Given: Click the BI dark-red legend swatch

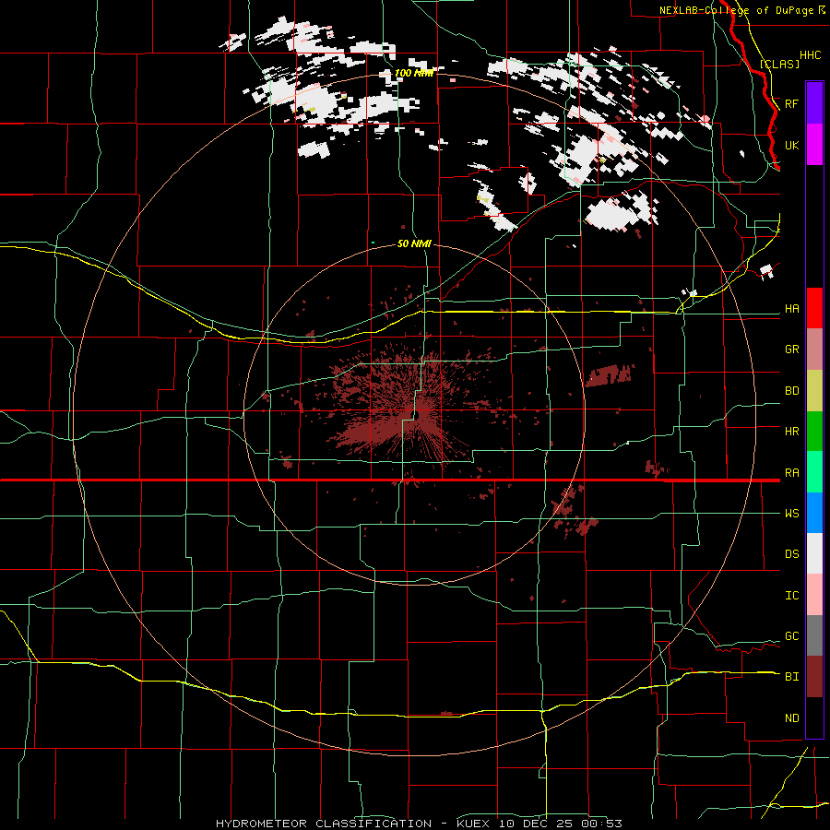Looking at the screenshot, I should pos(814,677).
